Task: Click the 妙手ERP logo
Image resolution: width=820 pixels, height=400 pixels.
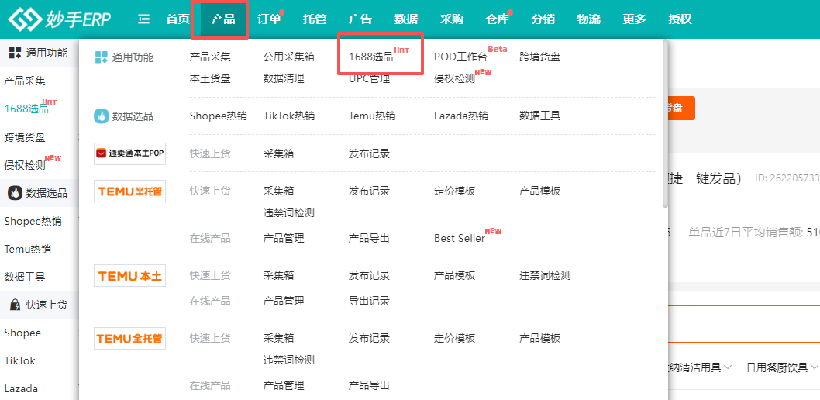Action: [59, 19]
